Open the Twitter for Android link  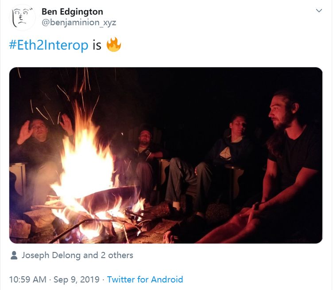point(145,279)
